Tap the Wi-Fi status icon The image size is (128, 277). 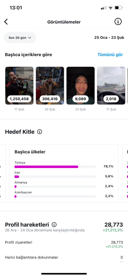coord(111,8)
